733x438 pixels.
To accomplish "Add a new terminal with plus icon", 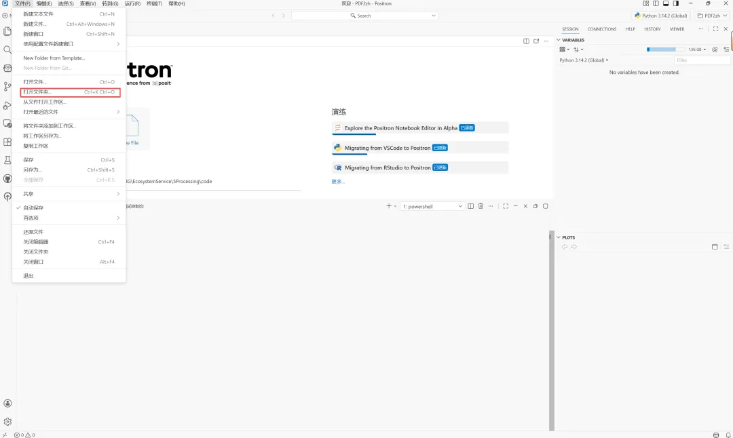I will click(x=388, y=206).
